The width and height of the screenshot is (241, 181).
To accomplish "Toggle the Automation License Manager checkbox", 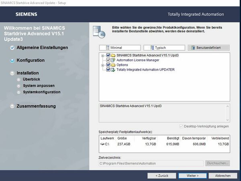I will tap(108, 60).
